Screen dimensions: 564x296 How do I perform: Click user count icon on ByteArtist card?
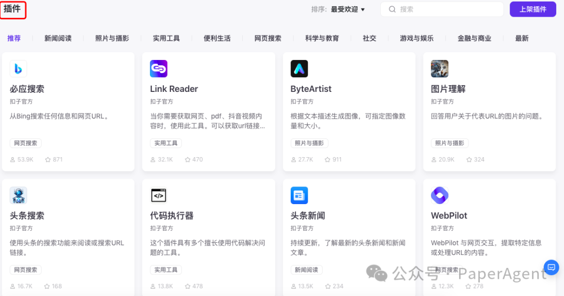pos(293,160)
